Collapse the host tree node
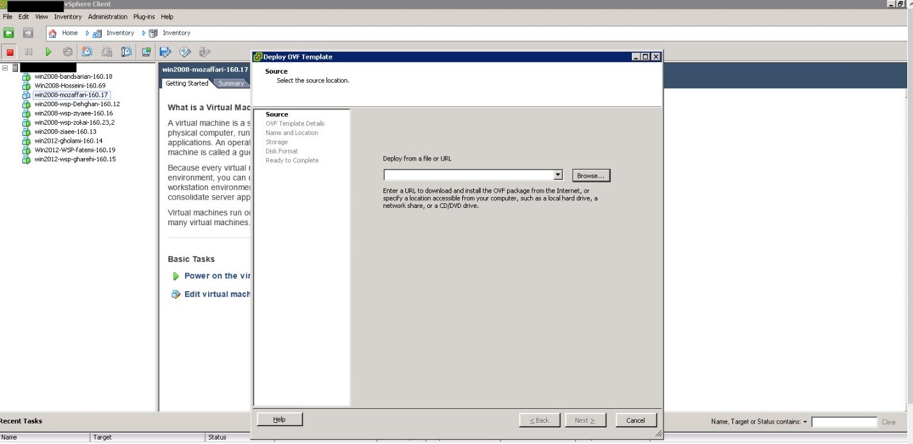913x444 pixels. (5, 67)
